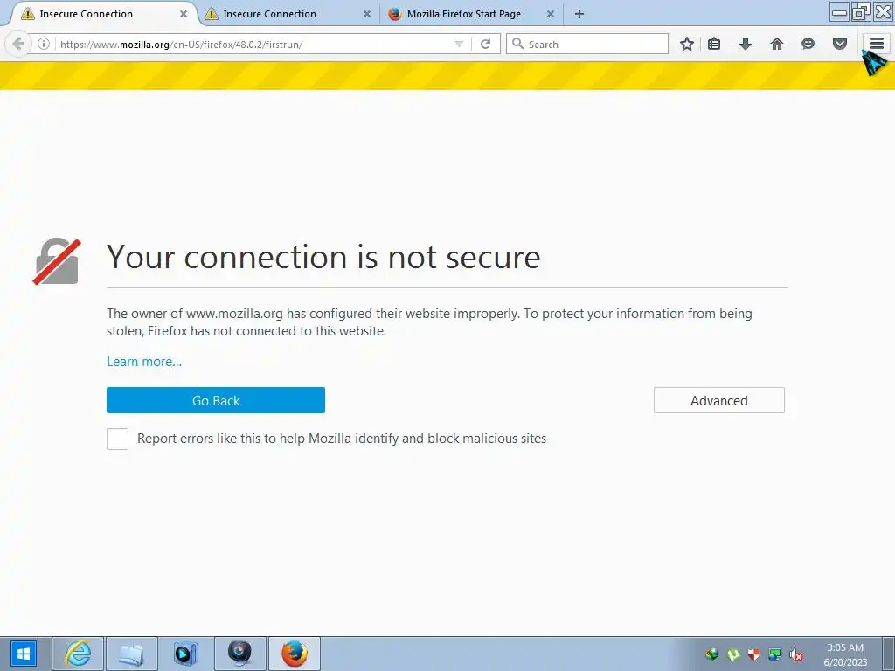
Task: Click the Go Back button
Action: tap(216, 400)
